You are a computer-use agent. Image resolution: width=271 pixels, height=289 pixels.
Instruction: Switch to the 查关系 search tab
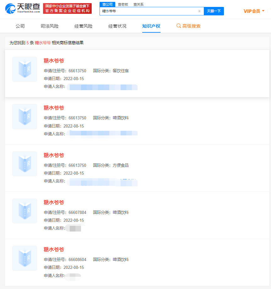(x=138, y=4)
